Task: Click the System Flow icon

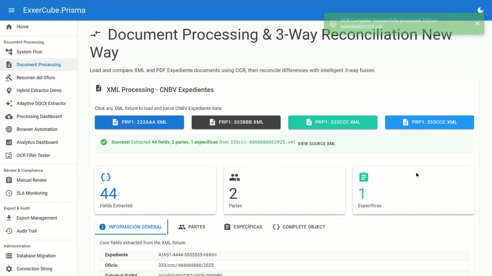Action: [x=9, y=52]
